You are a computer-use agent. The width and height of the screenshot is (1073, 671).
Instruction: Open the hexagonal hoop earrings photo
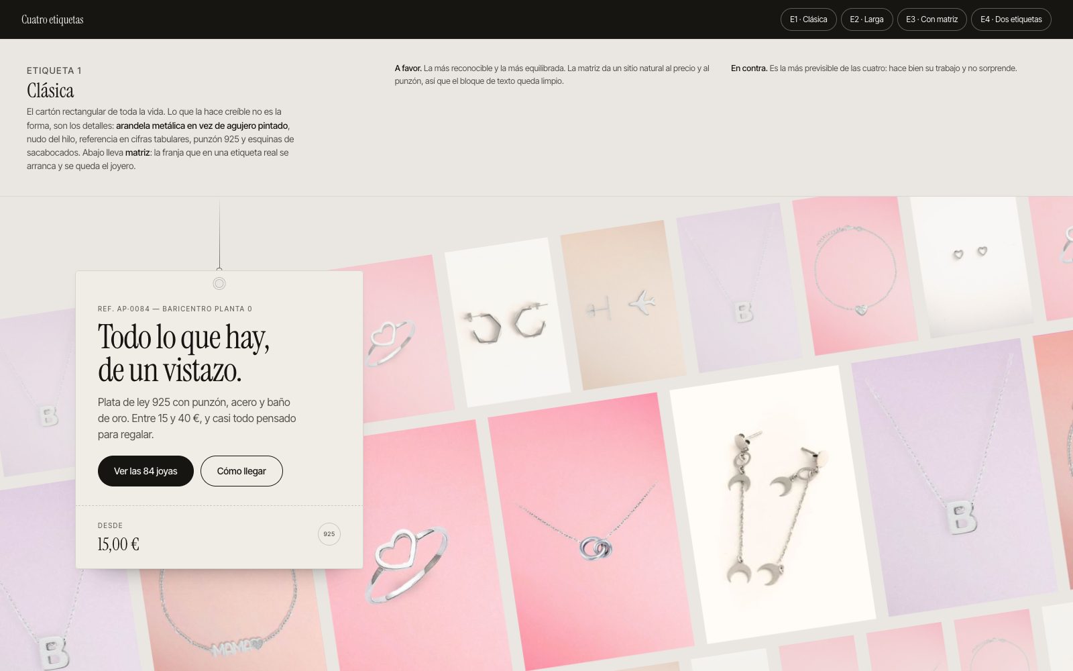pos(507,323)
